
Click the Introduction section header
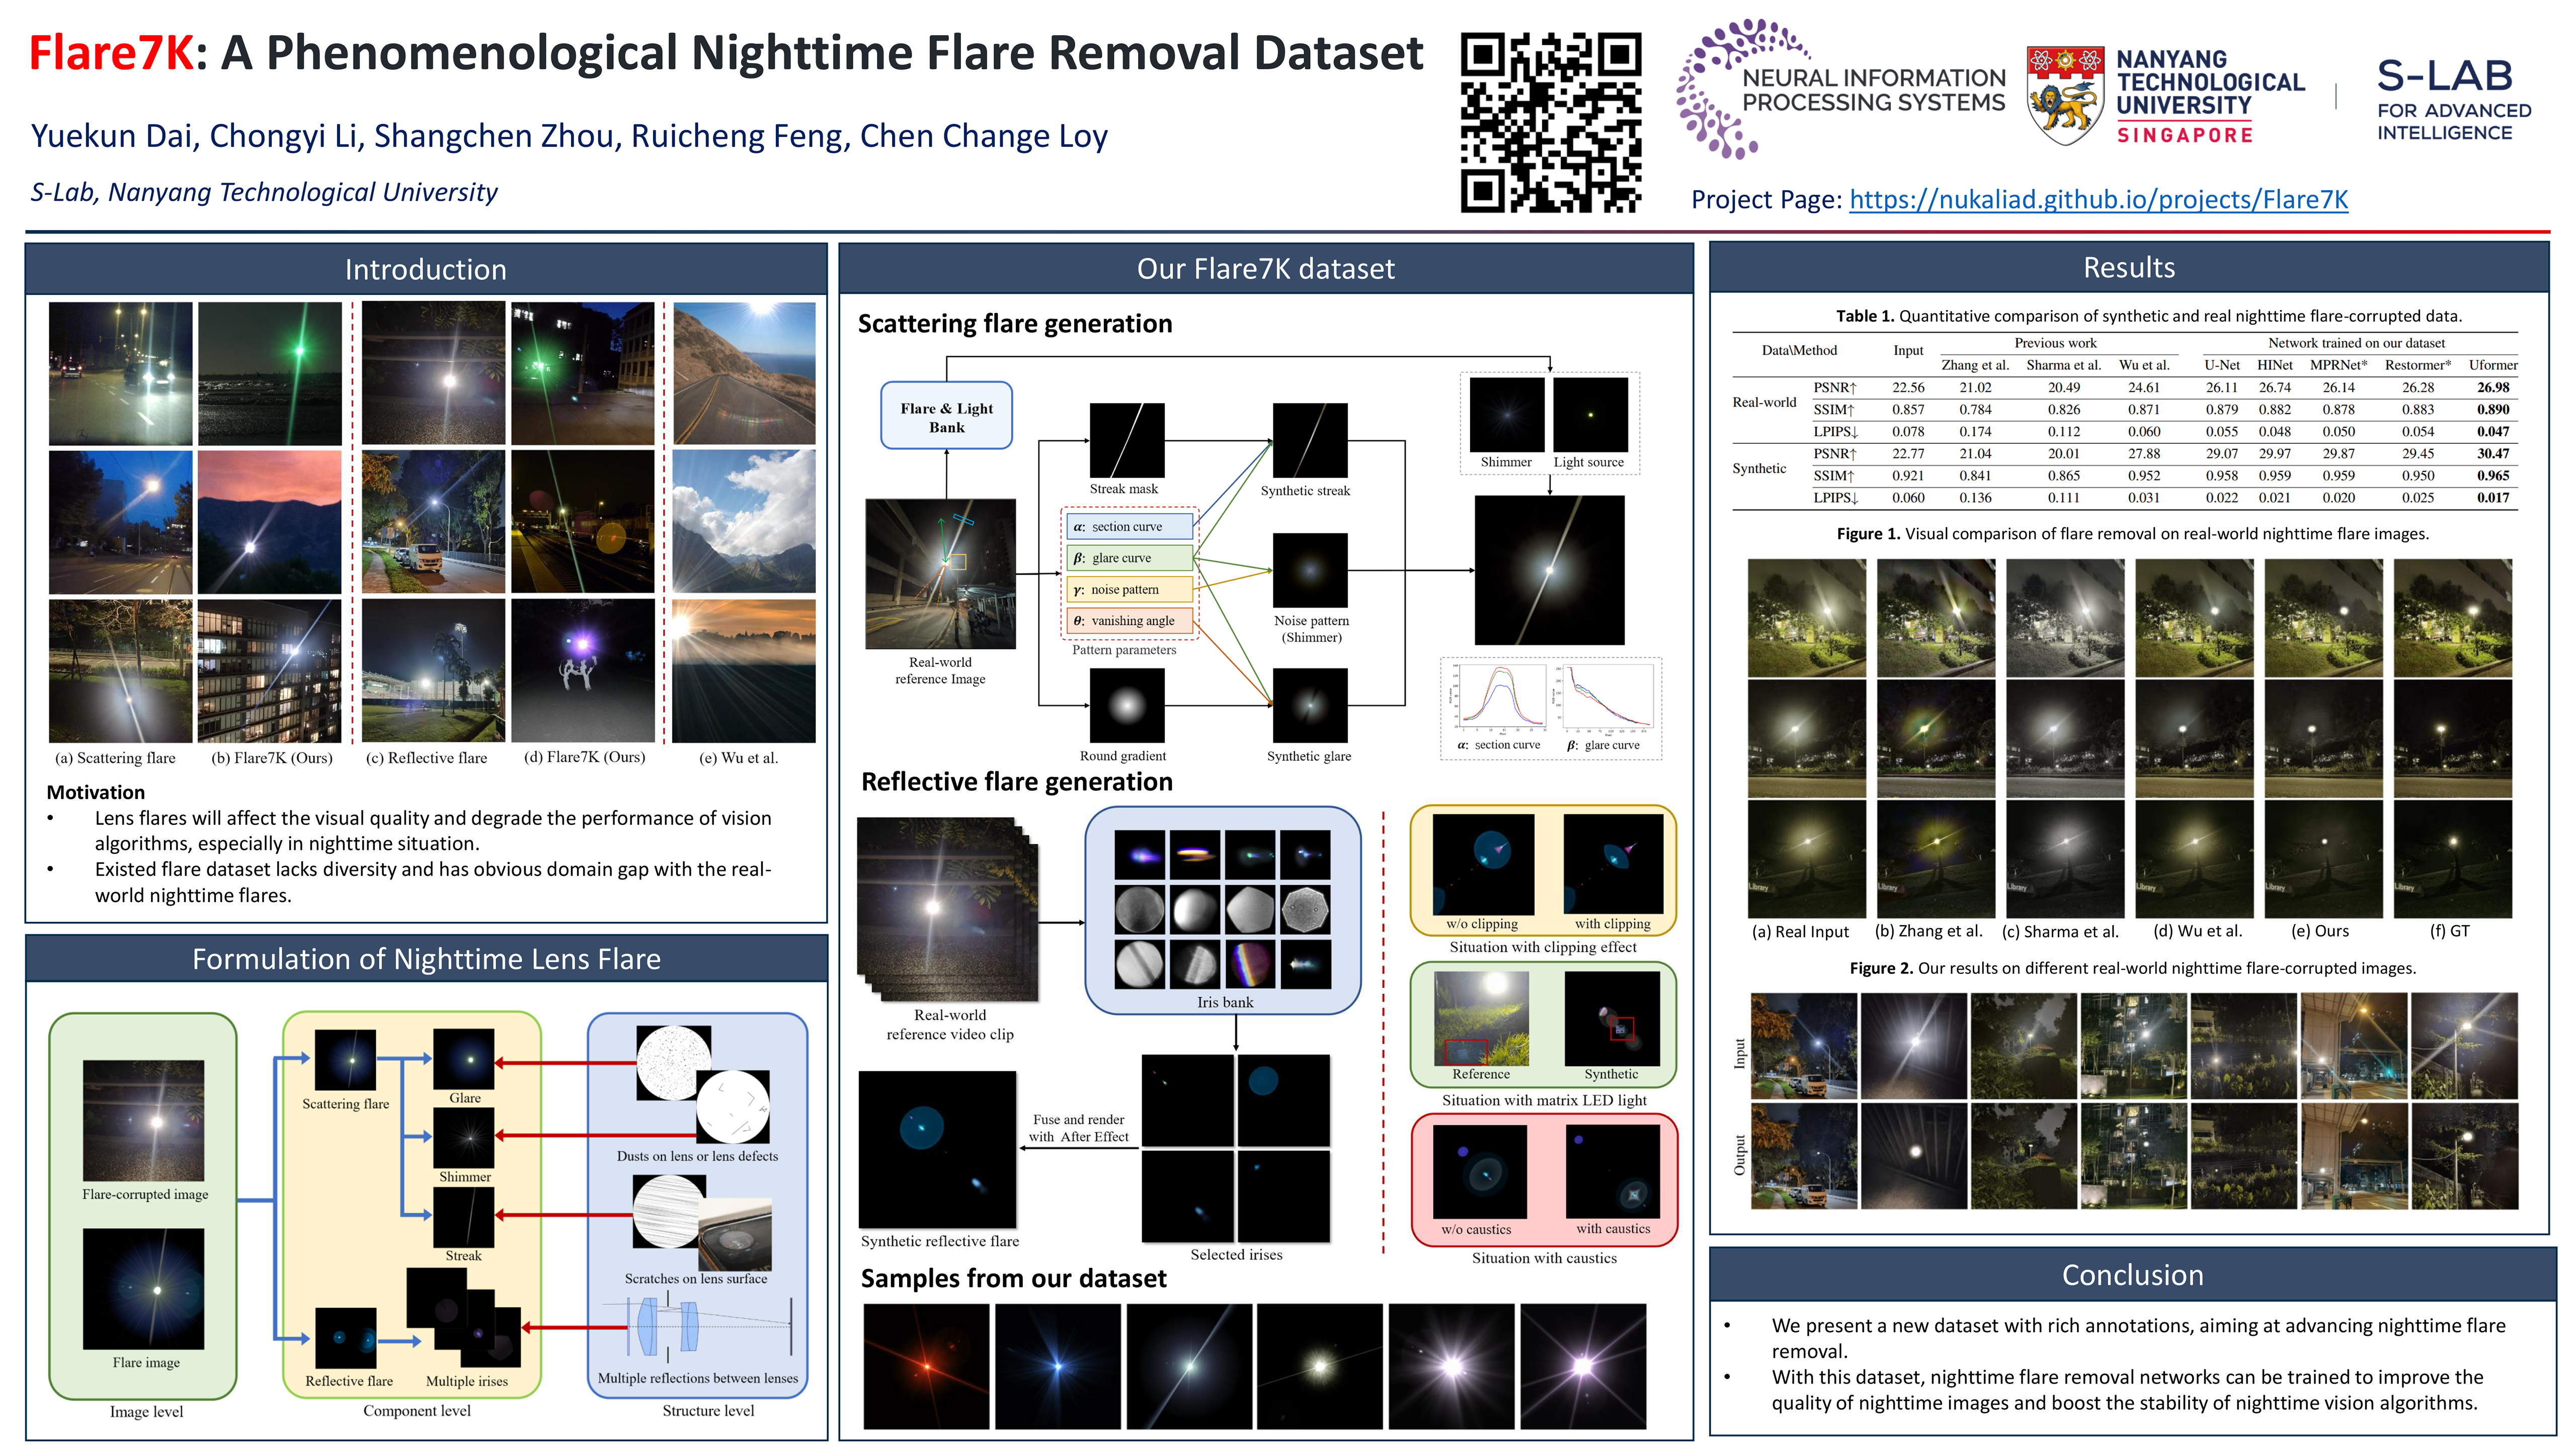click(x=425, y=269)
